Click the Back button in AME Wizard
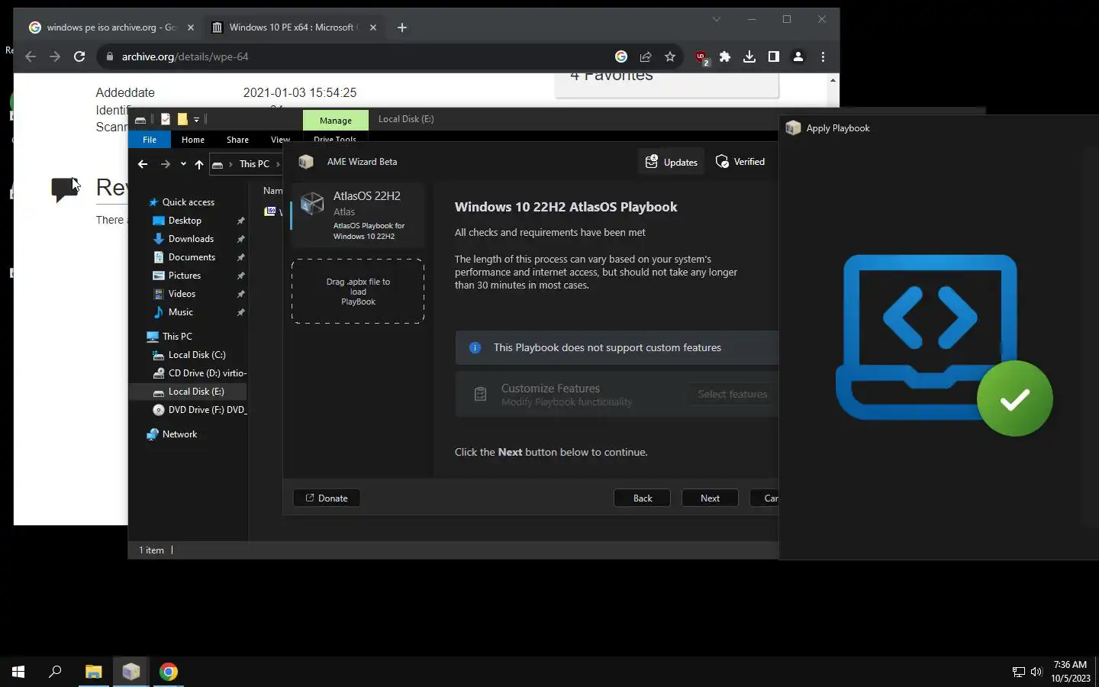This screenshot has height=687, width=1099. 643,498
